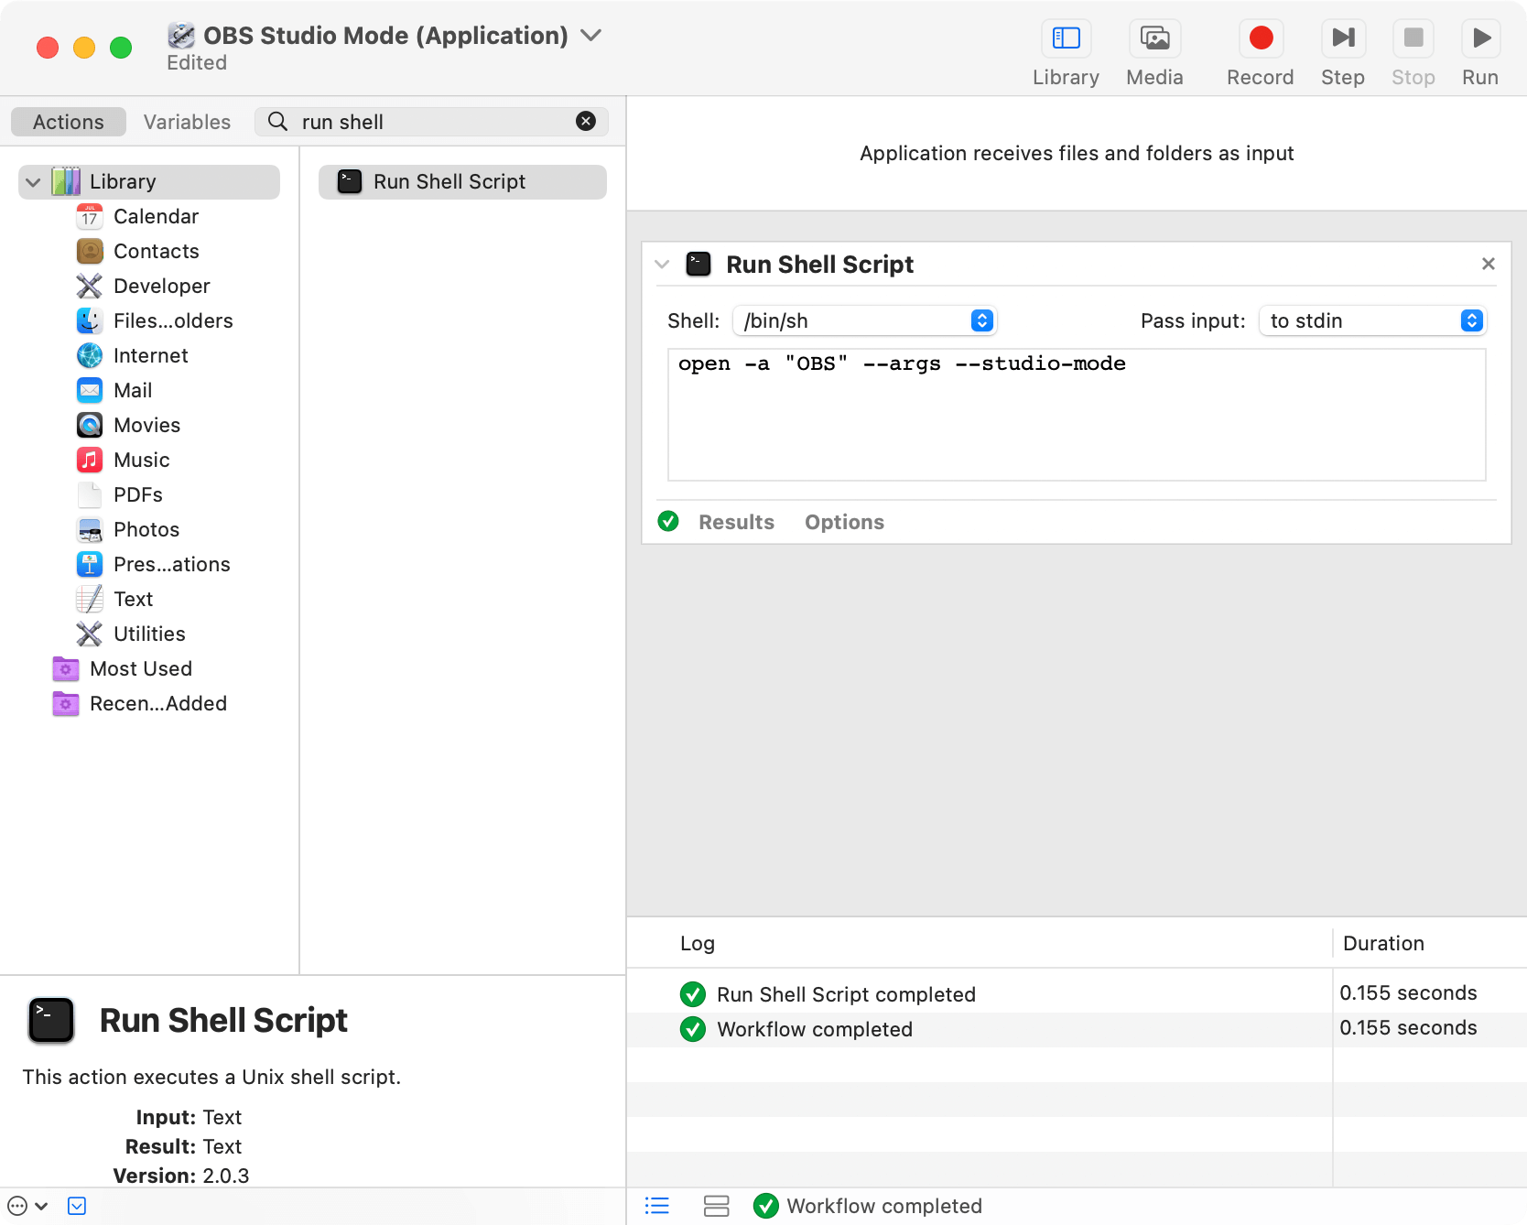This screenshot has width=1527, height=1225.
Task: Click the Mail actions icon in the sidebar
Action: coord(89,390)
